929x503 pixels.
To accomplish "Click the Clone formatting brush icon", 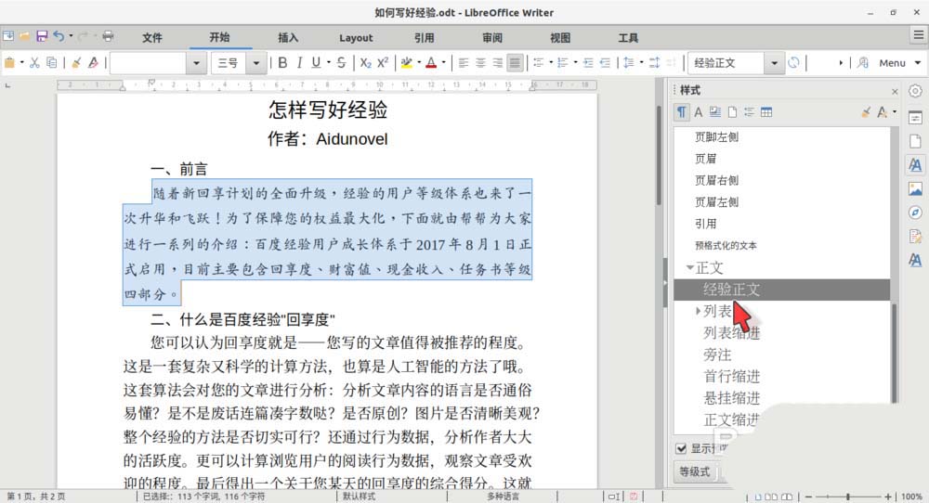I will tap(76, 63).
